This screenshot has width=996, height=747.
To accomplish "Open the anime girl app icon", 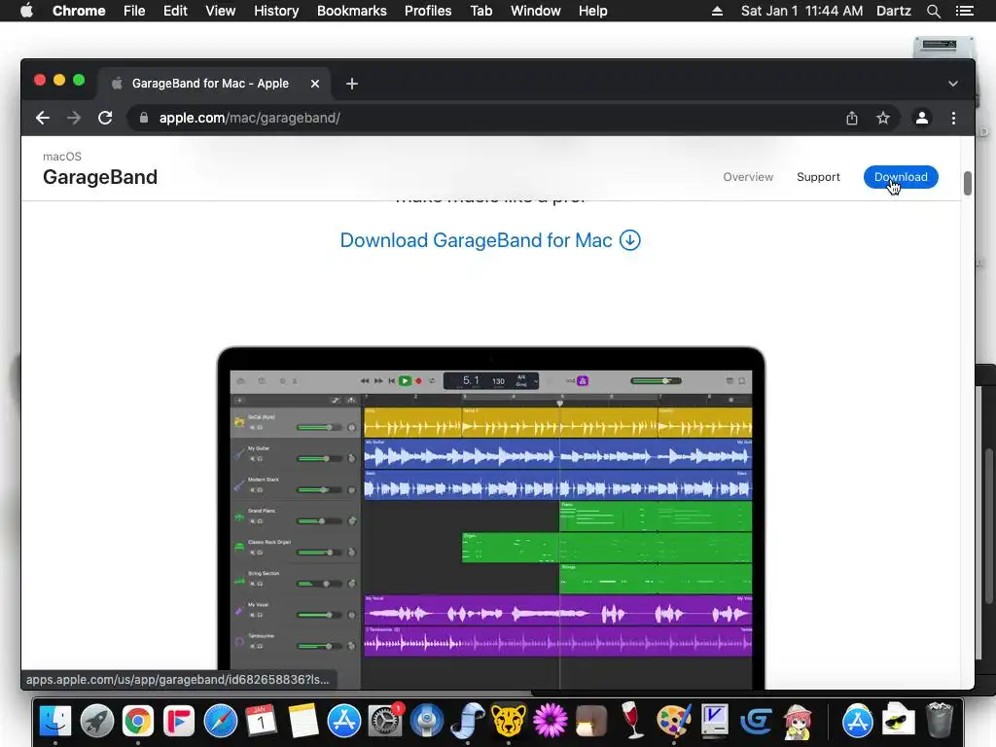I will pos(798,721).
